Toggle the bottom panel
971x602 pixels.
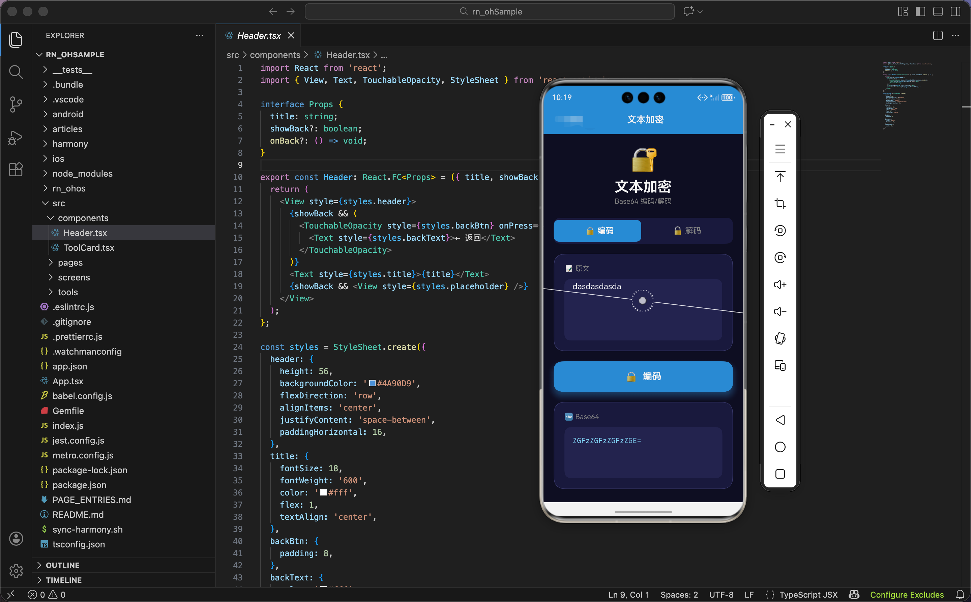938,11
